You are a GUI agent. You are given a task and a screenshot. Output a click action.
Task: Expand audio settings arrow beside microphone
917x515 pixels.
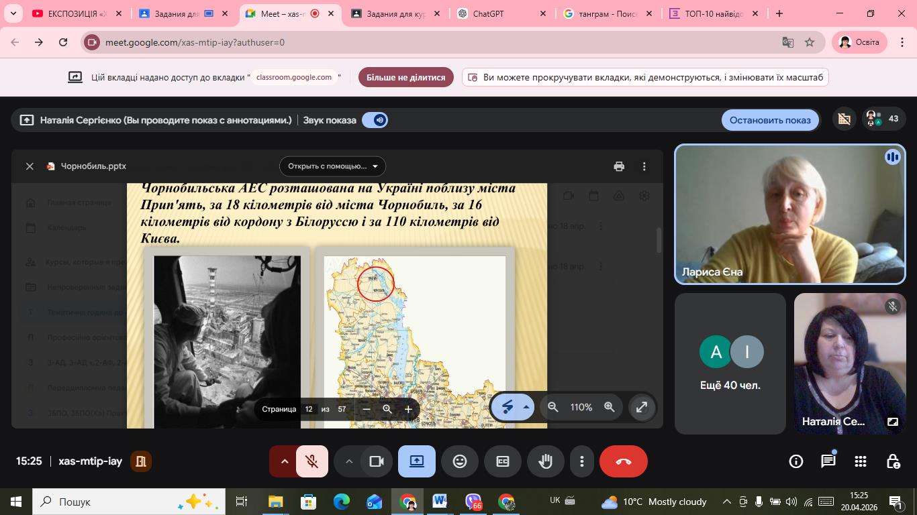[x=284, y=461]
